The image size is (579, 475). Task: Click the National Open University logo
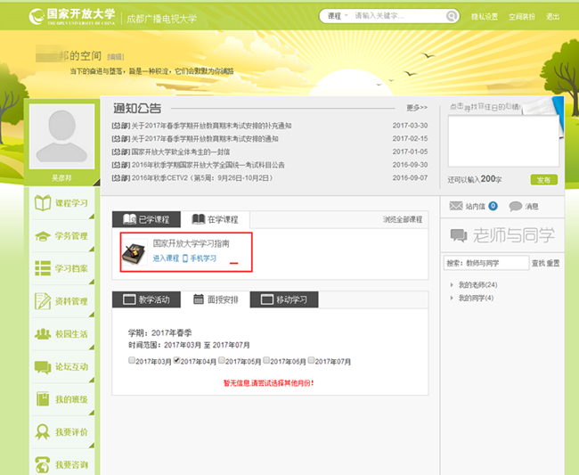tap(72, 17)
